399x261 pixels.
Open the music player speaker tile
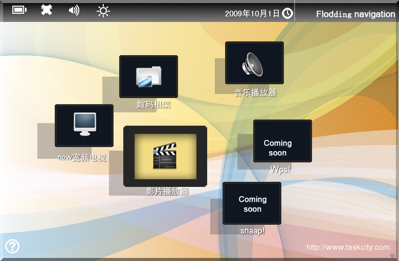pos(254,63)
